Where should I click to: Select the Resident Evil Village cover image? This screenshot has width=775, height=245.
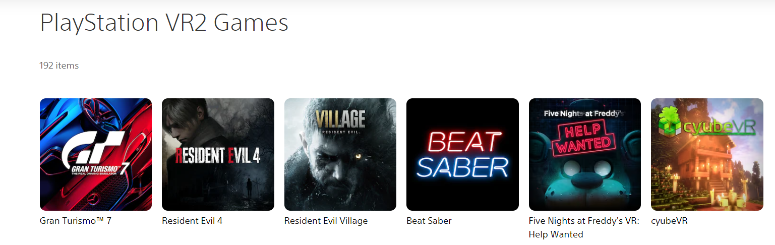pos(340,154)
